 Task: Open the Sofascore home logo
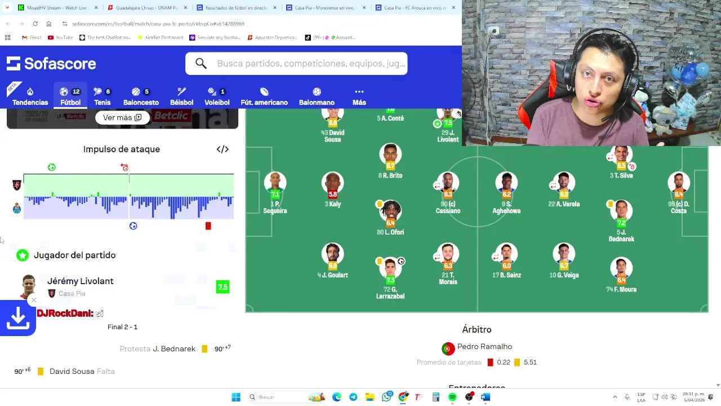51,64
